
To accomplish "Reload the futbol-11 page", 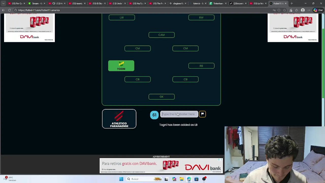I will point(9,10).
